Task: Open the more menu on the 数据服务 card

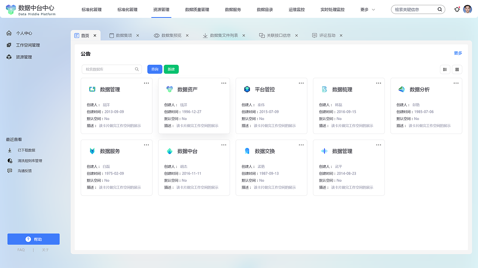Action: (x=146, y=145)
